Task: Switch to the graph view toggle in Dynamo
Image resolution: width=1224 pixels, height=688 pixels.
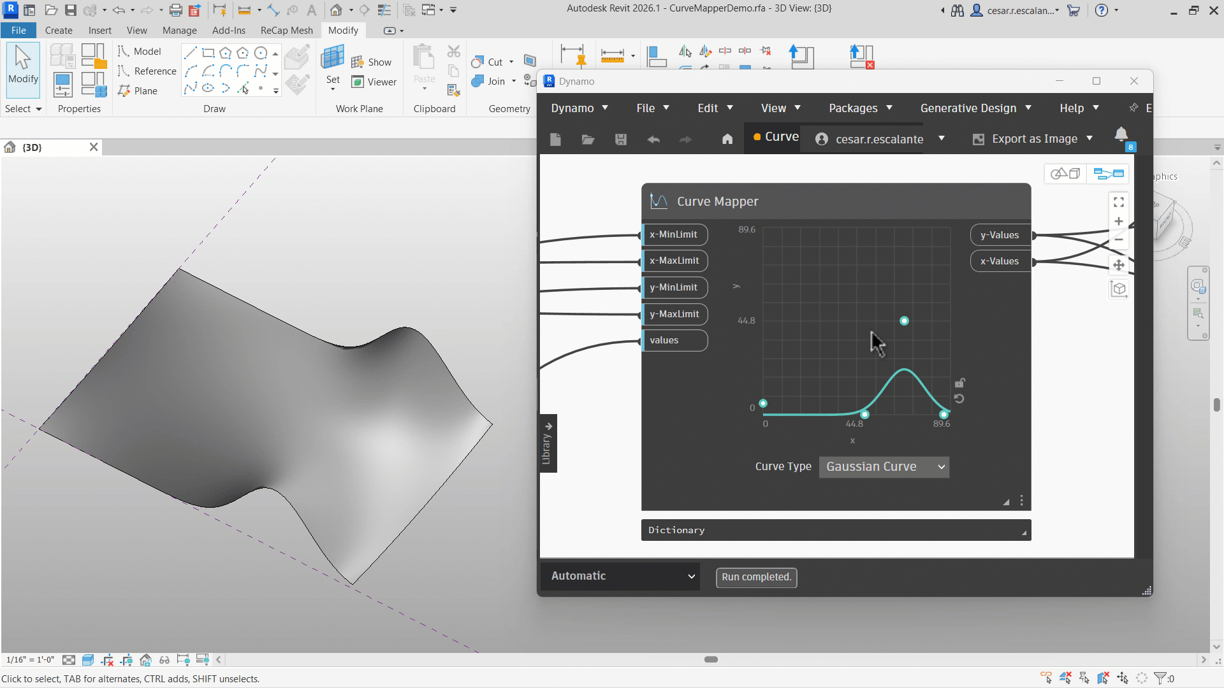Action: click(x=1108, y=173)
